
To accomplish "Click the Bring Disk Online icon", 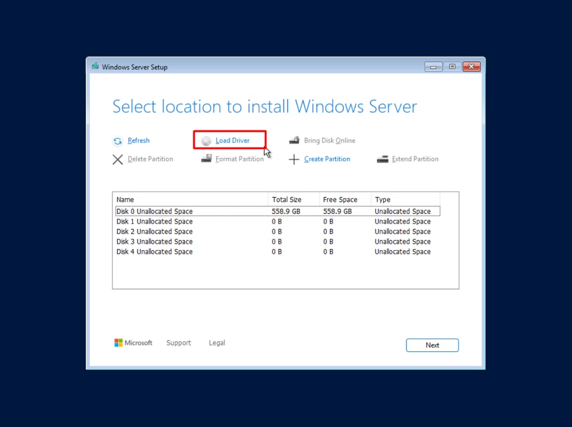I will tap(294, 140).
